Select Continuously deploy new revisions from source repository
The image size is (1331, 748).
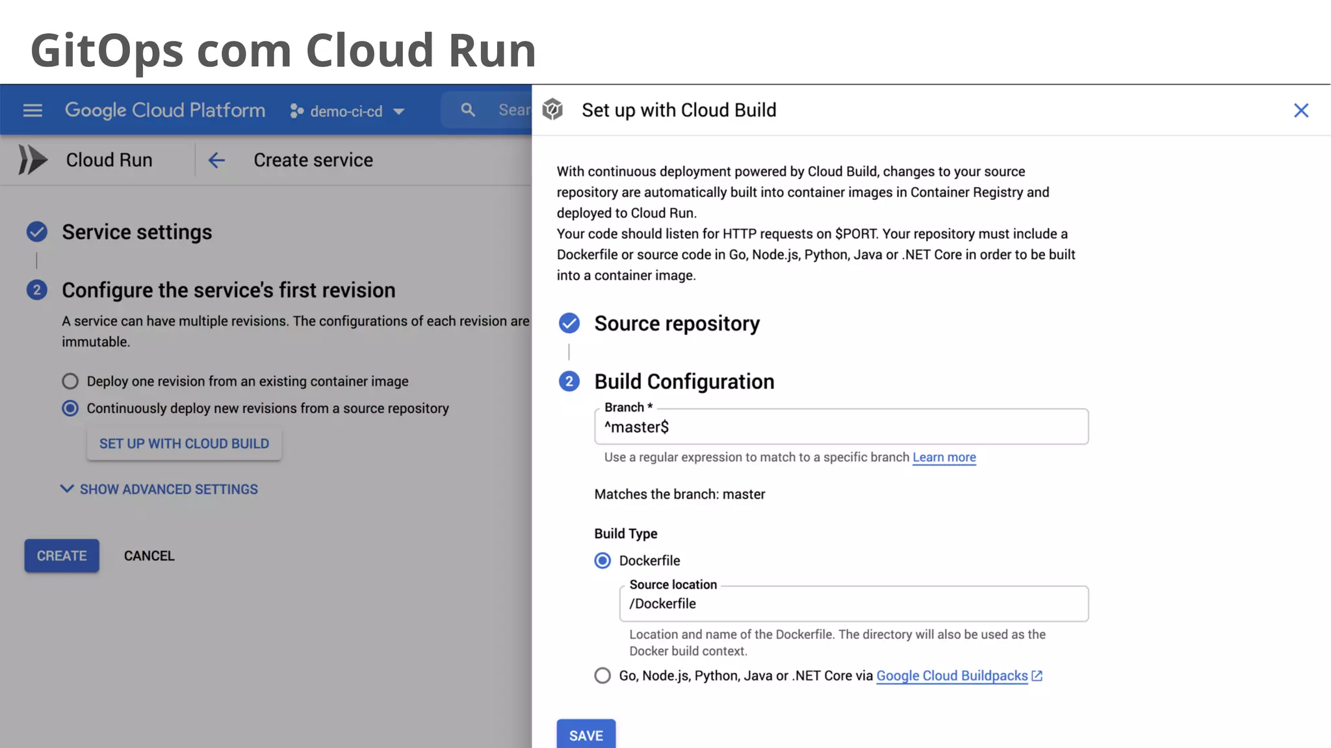tap(70, 408)
